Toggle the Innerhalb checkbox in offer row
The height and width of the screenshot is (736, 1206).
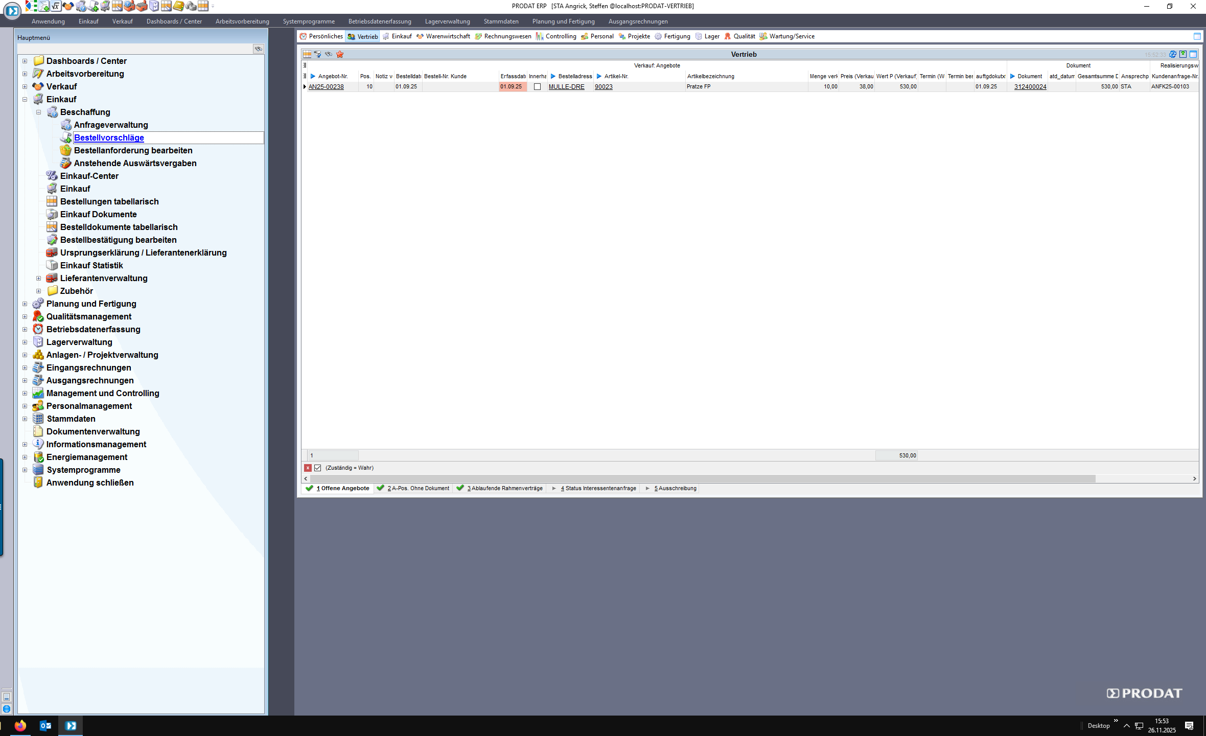click(537, 87)
